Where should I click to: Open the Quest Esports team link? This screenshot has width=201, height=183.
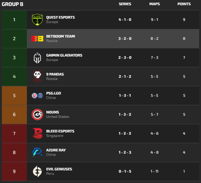point(61,17)
